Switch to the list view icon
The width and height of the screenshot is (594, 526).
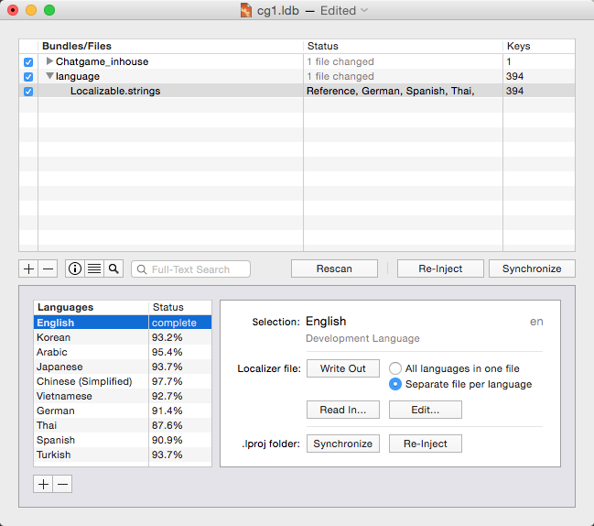[x=94, y=268]
